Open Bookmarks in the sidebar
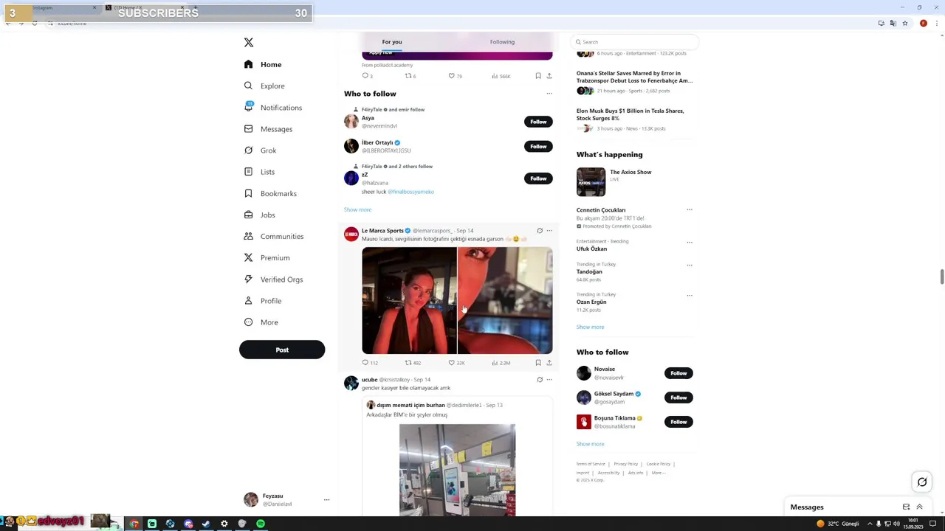Screen dimensions: 945x531 click(x=270, y=193)
